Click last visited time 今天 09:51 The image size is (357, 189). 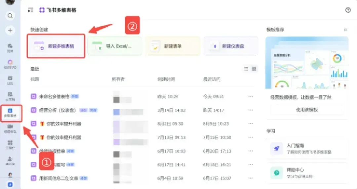click(214, 96)
